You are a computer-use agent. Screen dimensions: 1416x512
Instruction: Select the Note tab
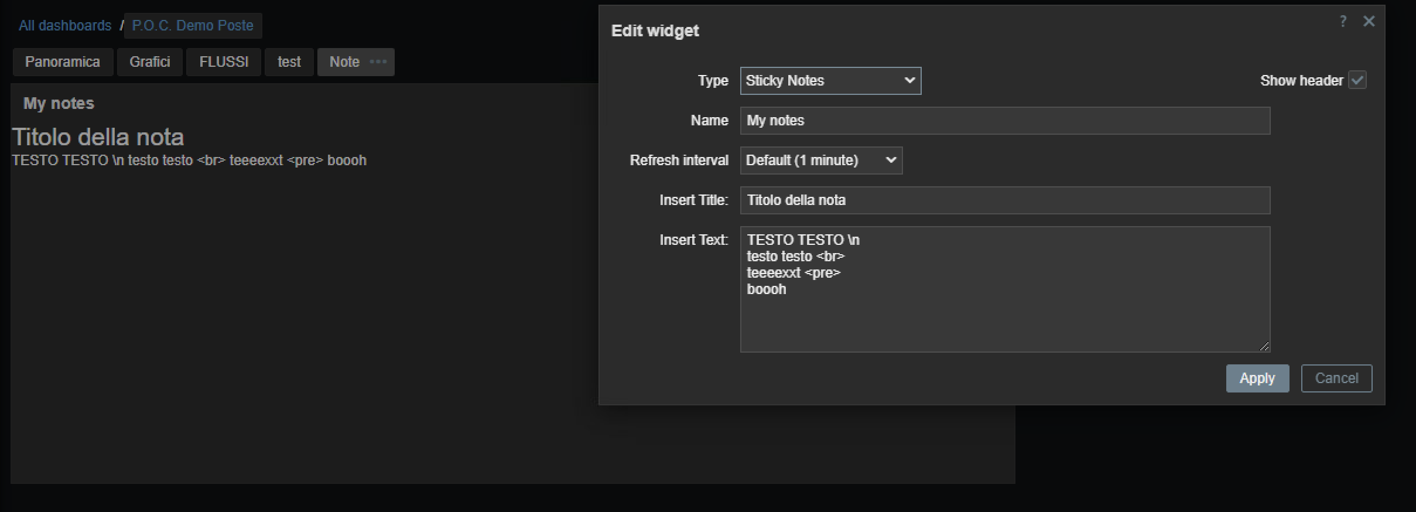344,62
